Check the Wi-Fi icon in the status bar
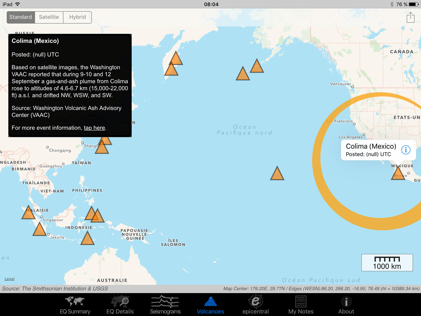 tap(18, 4)
